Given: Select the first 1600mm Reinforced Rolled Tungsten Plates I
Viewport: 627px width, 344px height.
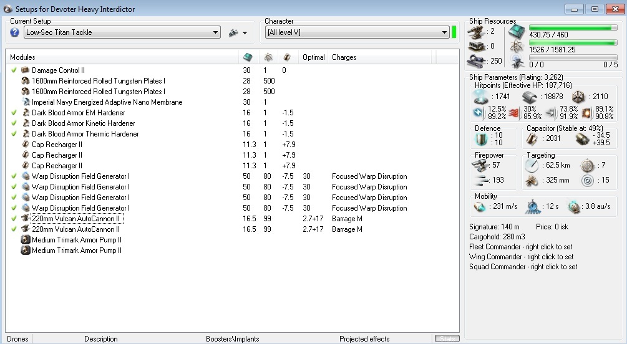Looking at the screenshot, I should point(232,81).
